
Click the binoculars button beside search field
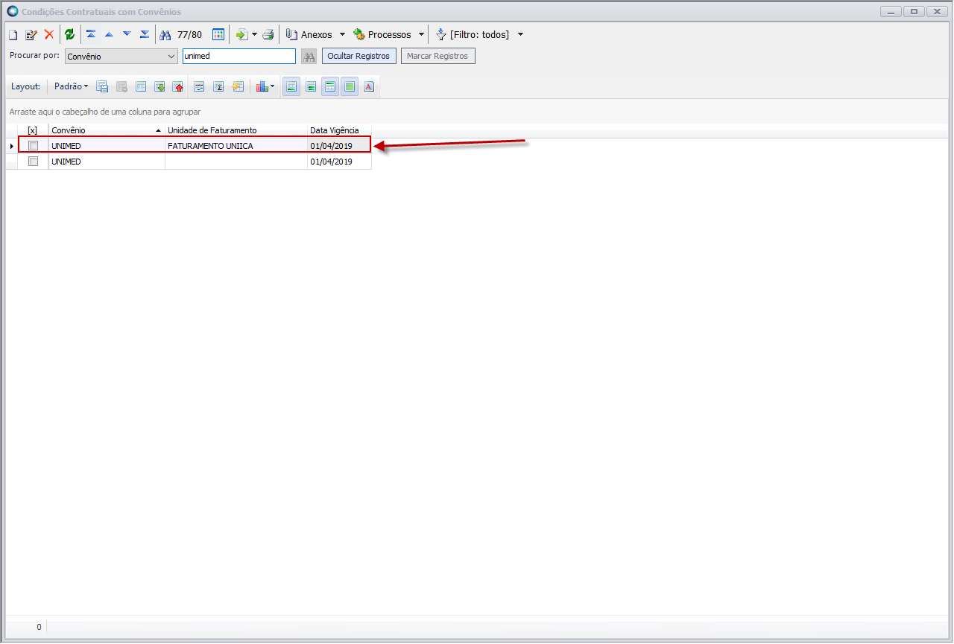coord(309,57)
